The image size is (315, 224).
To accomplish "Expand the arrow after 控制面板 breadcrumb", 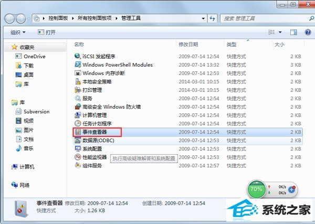I will (72, 18).
